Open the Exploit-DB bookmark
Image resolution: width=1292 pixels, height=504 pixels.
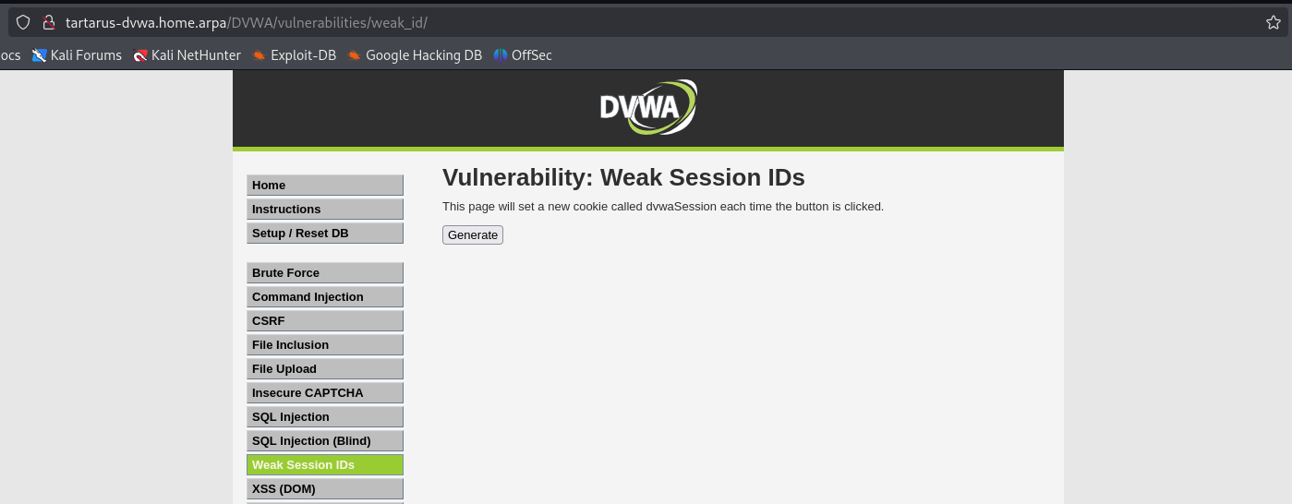295,55
